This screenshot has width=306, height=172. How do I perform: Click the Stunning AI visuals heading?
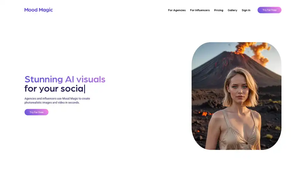(x=65, y=79)
